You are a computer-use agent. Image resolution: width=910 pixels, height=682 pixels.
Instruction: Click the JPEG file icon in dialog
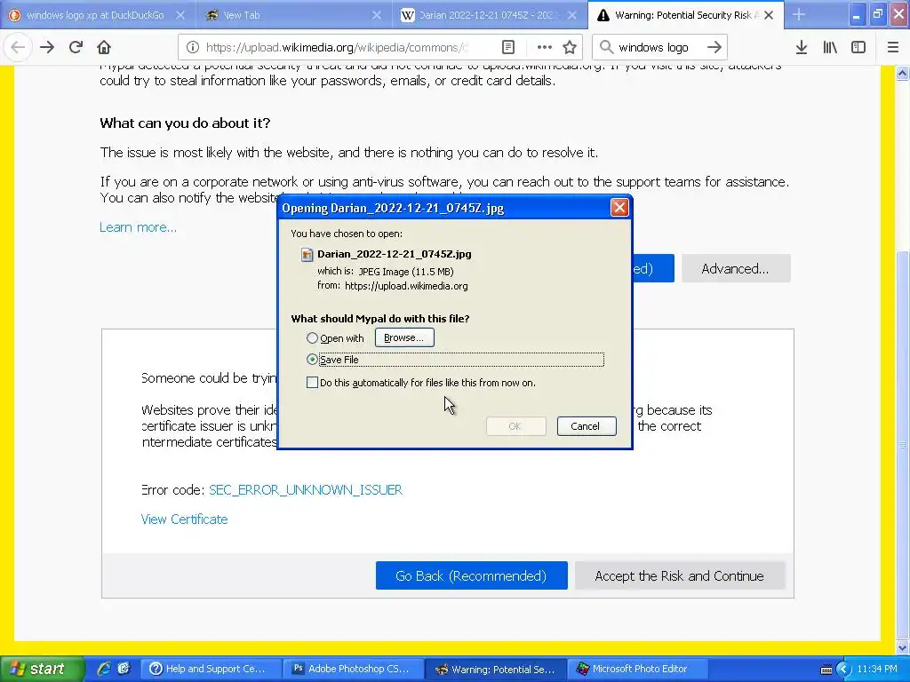click(x=307, y=254)
